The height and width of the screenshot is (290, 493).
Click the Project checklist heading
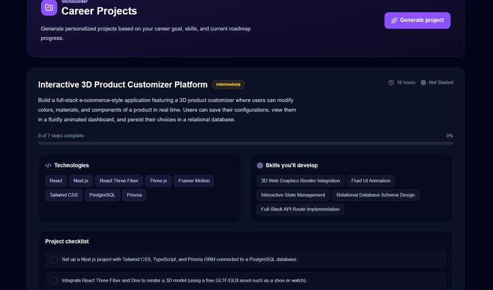(67, 242)
